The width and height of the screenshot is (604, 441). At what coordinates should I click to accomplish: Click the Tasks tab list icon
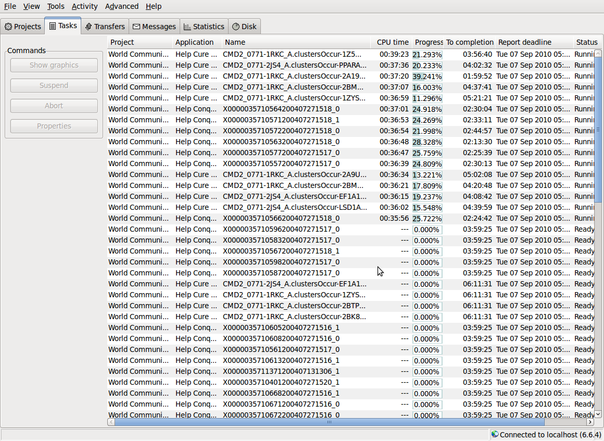point(53,26)
